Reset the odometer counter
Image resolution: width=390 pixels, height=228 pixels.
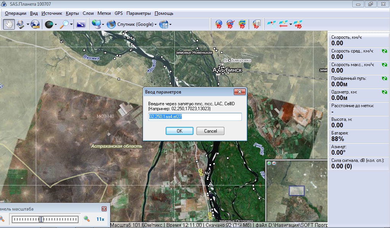pyautogui.click(x=384, y=92)
